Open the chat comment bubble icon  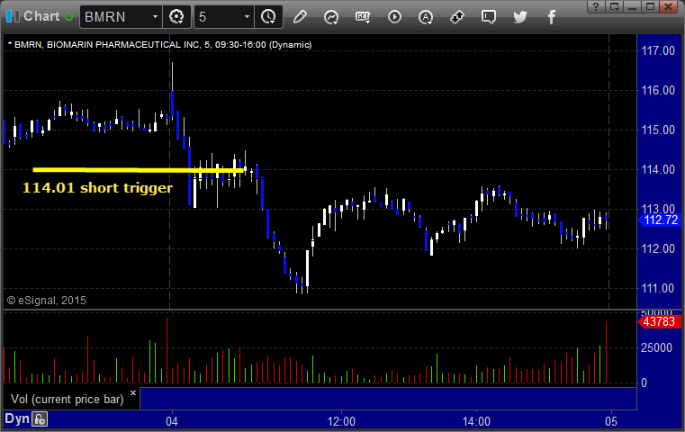click(x=489, y=17)
